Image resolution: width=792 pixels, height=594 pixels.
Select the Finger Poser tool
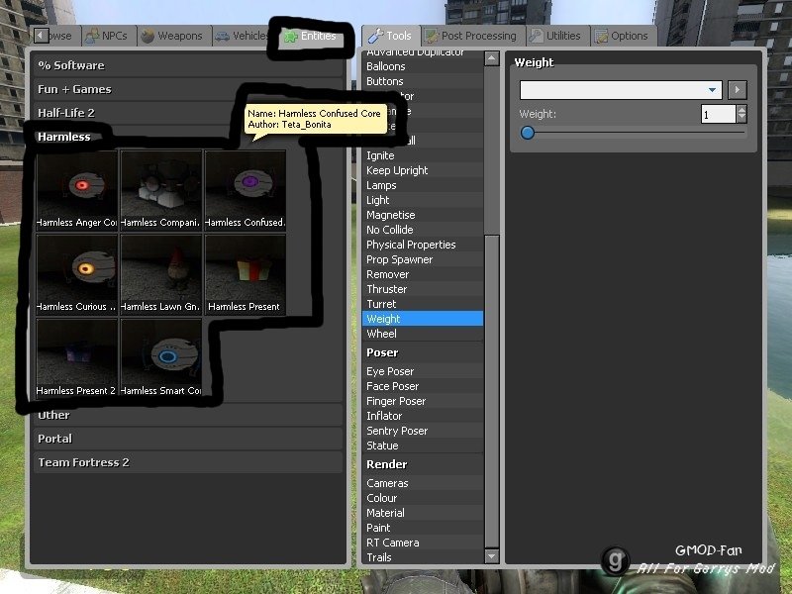pyautogui.click(x=423, y=401)
